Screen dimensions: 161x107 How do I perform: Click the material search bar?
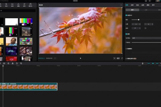[18, 10]
